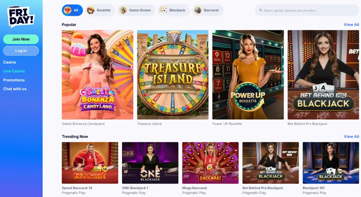
Task: Open the Live Casino section
Action: pos(14,71)
